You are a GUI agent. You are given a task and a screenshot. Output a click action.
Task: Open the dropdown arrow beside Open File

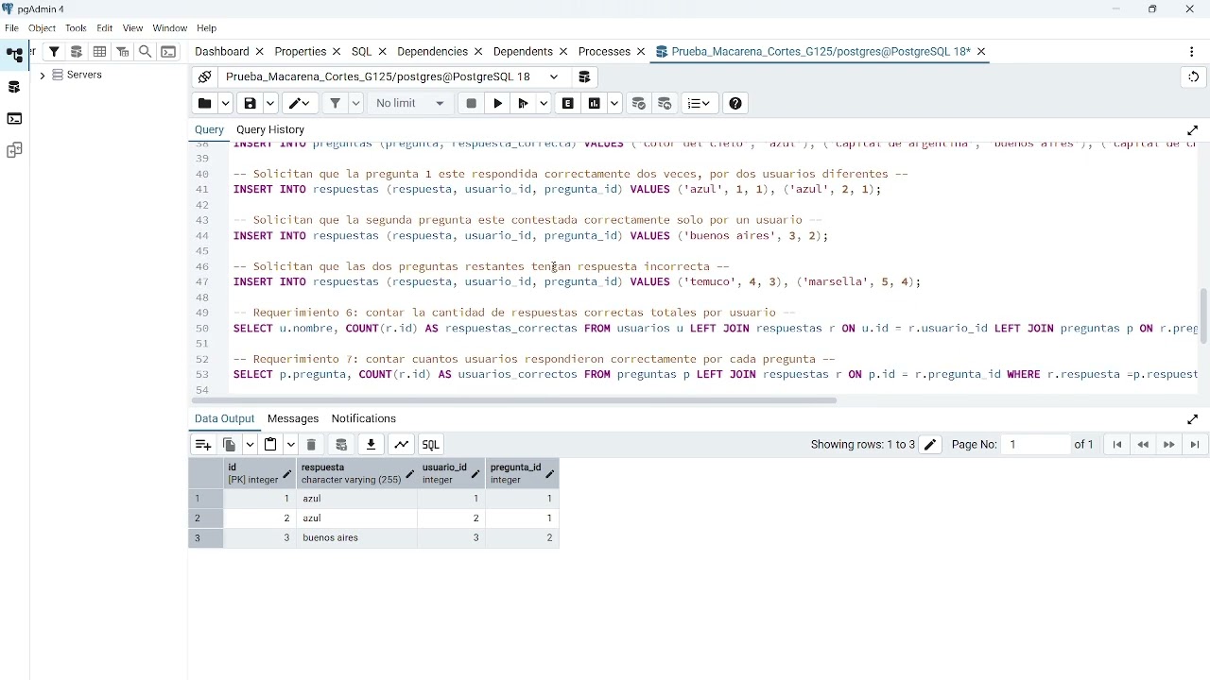click(225, 104)
